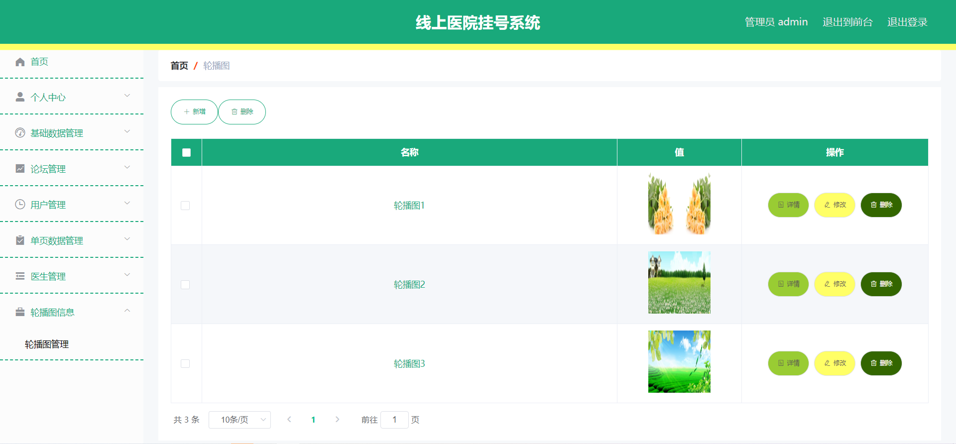The width and height of the screenshot is (956, 444).
Task: Open the 轮播图1 flower thumbnail
Action: point(679,204)
